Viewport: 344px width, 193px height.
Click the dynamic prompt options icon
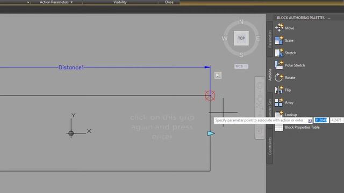(x=310, y=121)
